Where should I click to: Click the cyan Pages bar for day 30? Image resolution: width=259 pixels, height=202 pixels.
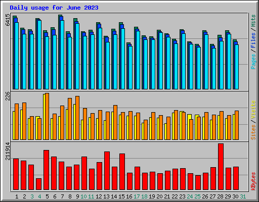coord(237,67)
